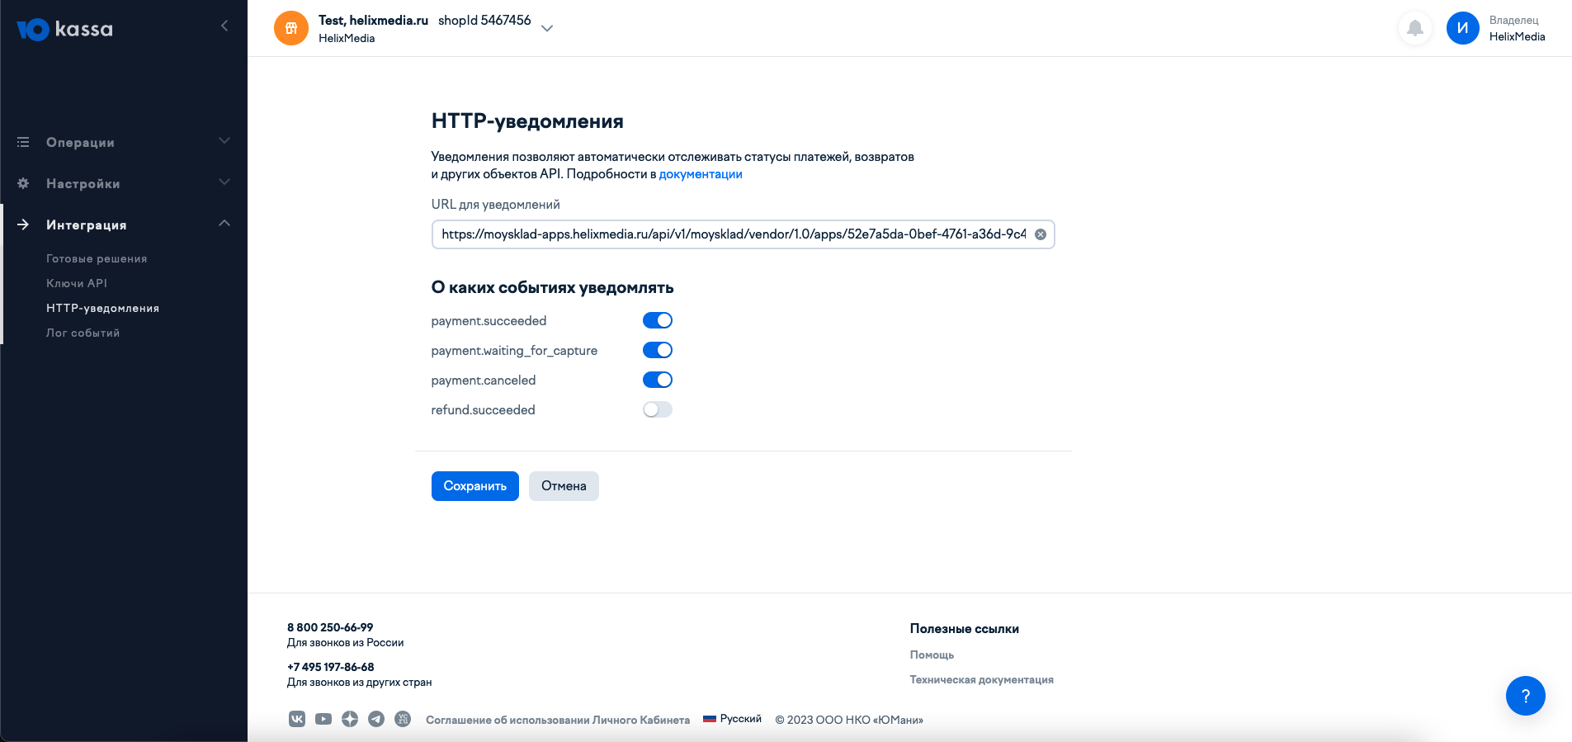Toggle off payment.canceled notifications
The height and width of the screenshot is (742, 1572).
[x=658, y=380]
